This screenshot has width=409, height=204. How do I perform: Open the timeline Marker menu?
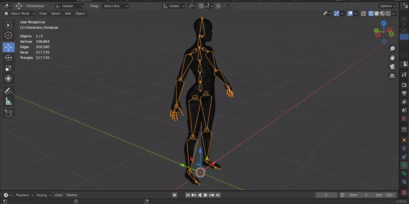tap(72, 195)
